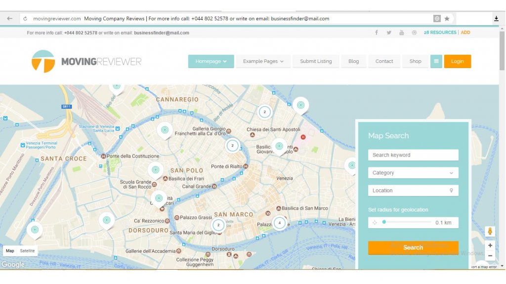Viewport: 506px width, 284px height.
Task: Open the Dribbble social link
Action: (414, 33)
